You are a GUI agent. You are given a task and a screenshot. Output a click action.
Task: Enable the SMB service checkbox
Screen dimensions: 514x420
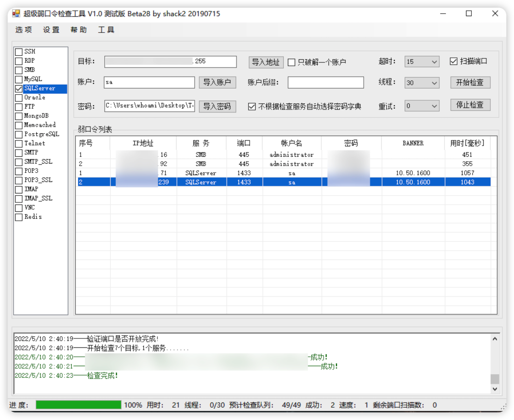pos(19,70)
